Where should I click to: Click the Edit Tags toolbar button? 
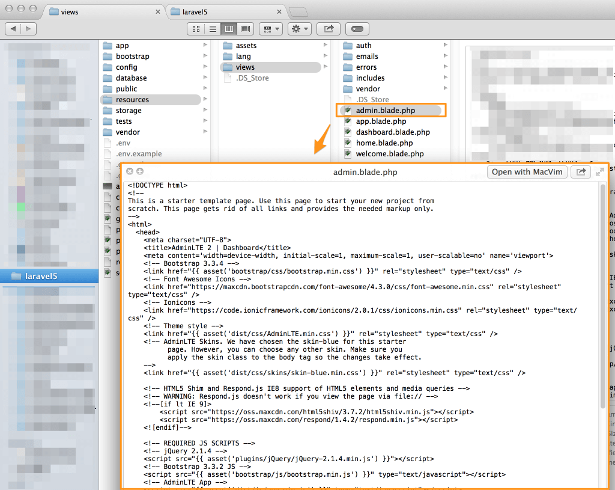click(357, 29)
